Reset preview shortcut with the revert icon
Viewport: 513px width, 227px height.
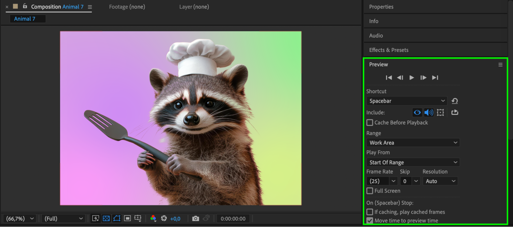pyautogui.click(x=454, y=101)
